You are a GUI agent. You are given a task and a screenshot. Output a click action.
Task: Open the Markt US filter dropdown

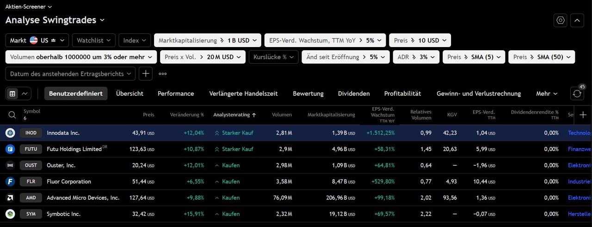(37, 40)
